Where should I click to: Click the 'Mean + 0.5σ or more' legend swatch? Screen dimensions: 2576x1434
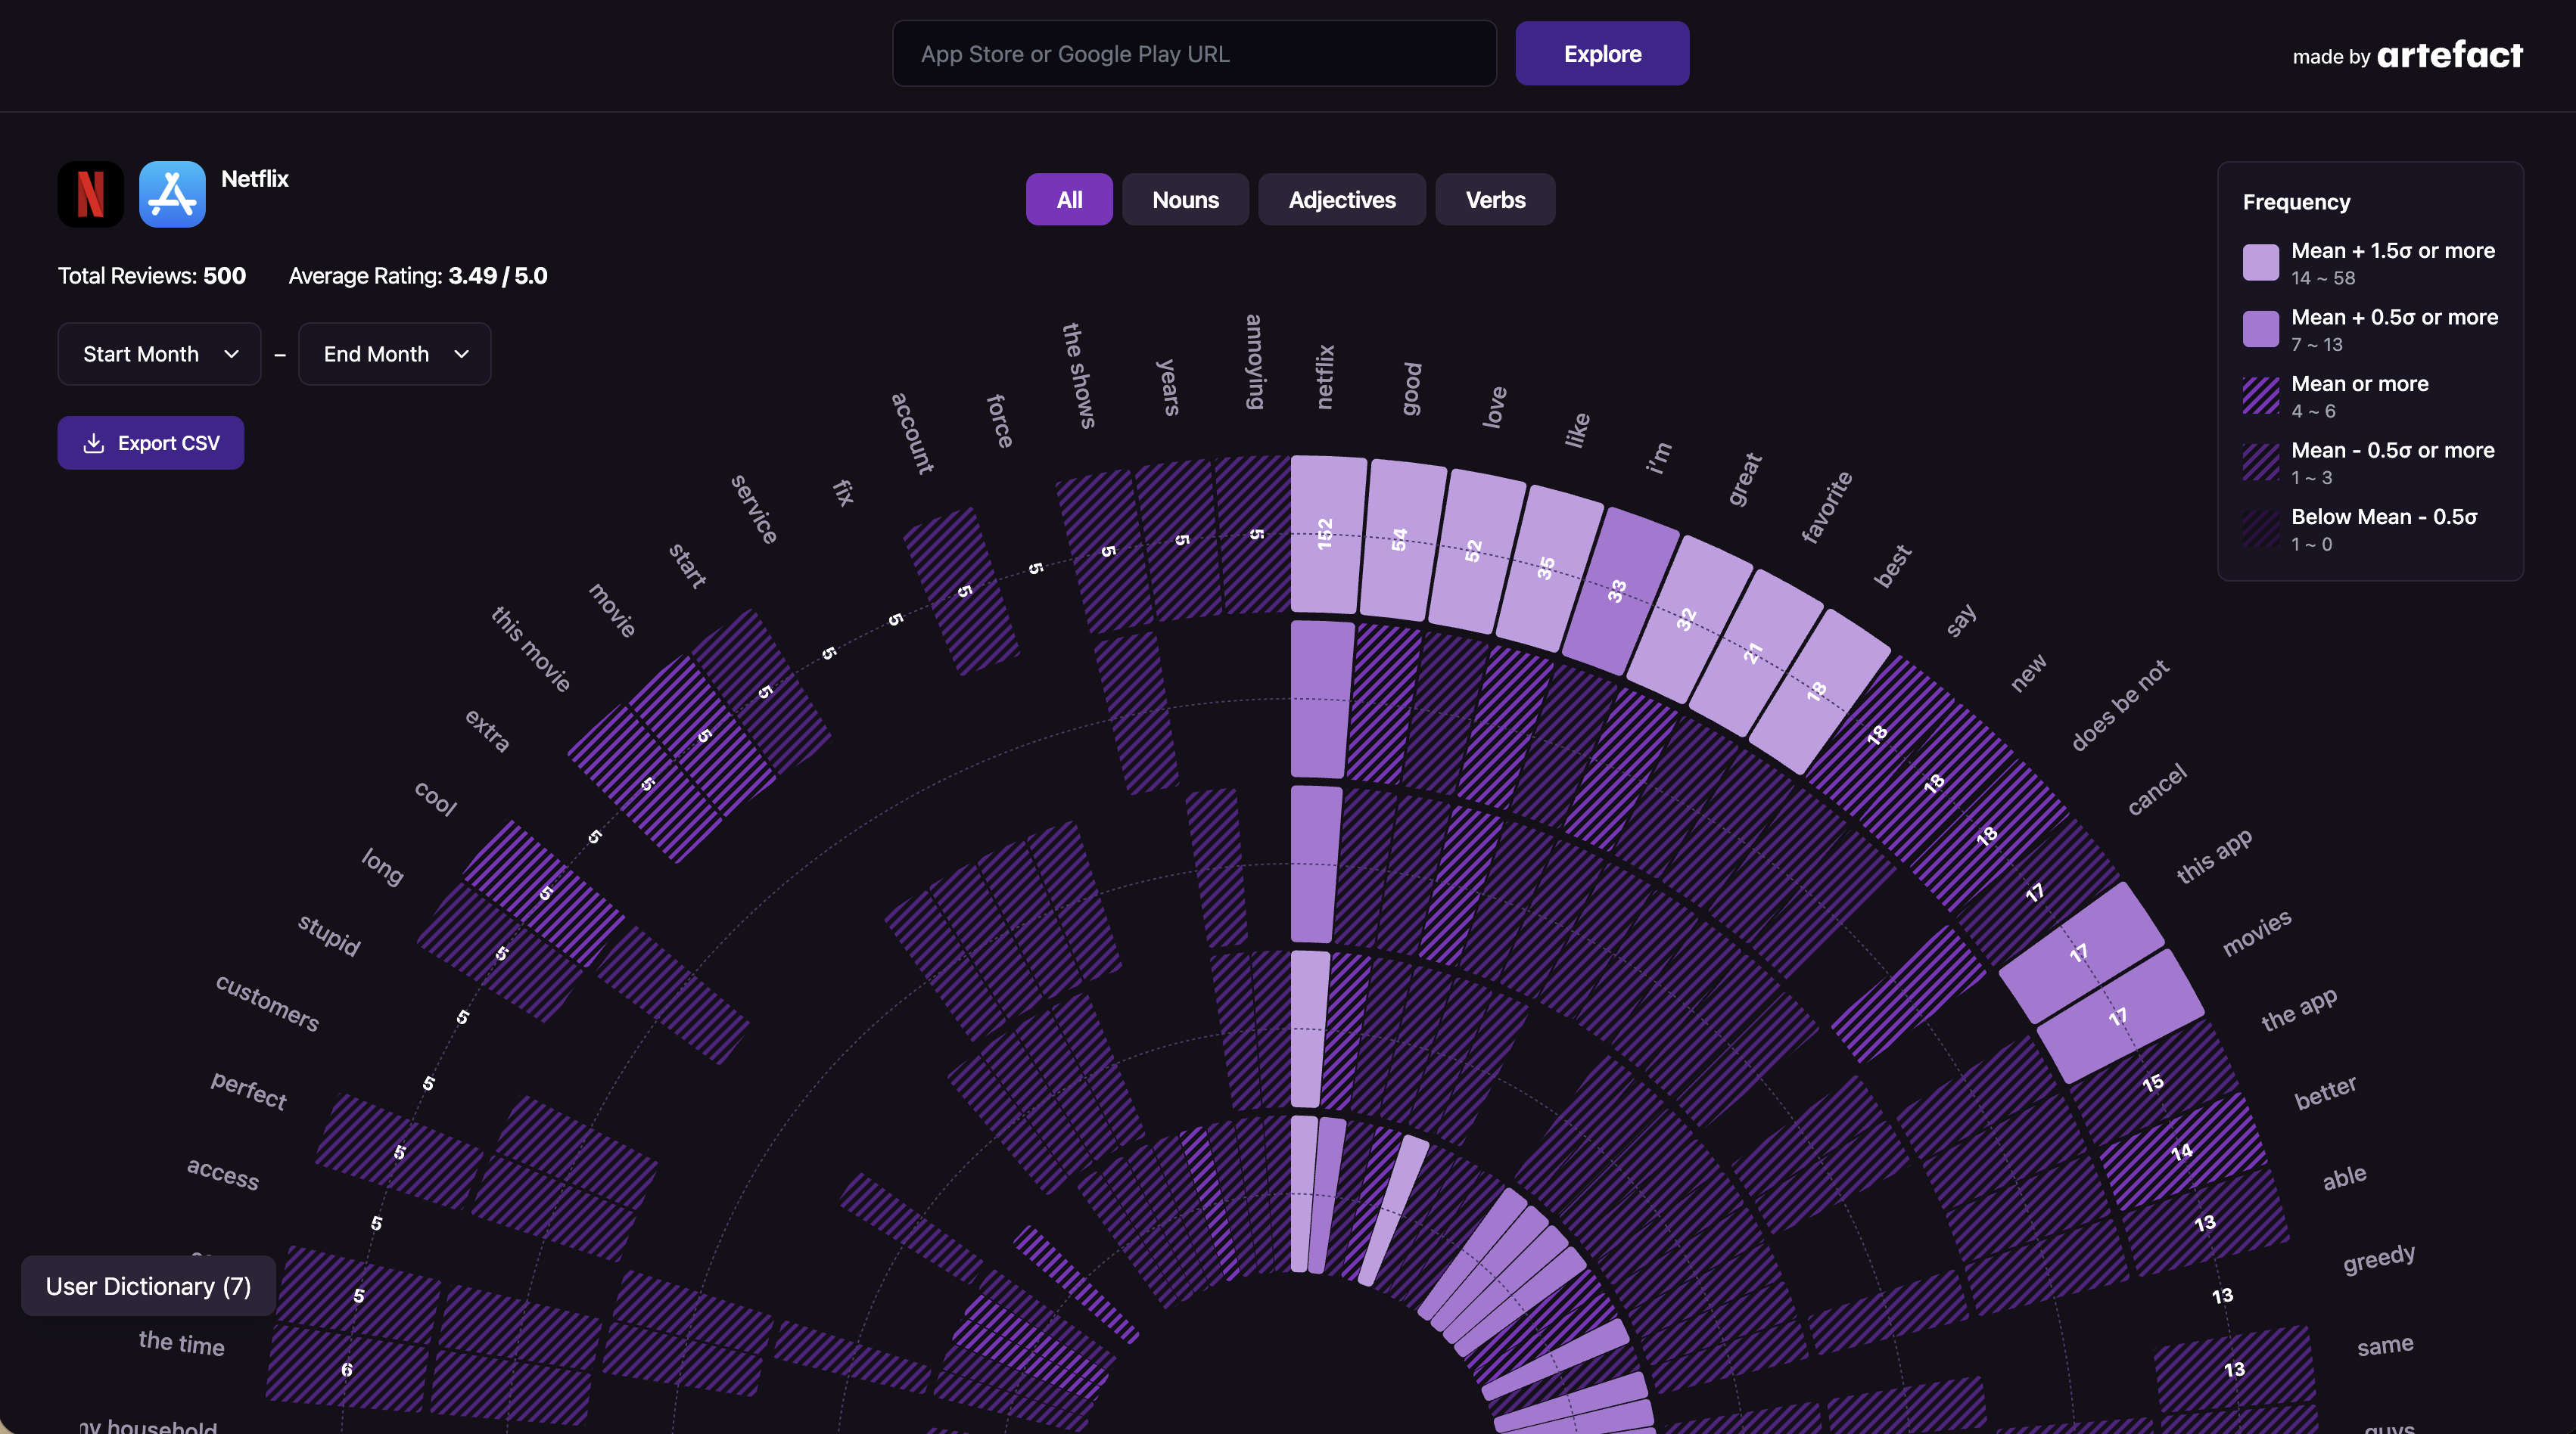2260,329
